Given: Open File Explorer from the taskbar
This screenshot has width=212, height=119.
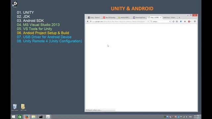Looking at the screenshot, I should coord(33,117).
